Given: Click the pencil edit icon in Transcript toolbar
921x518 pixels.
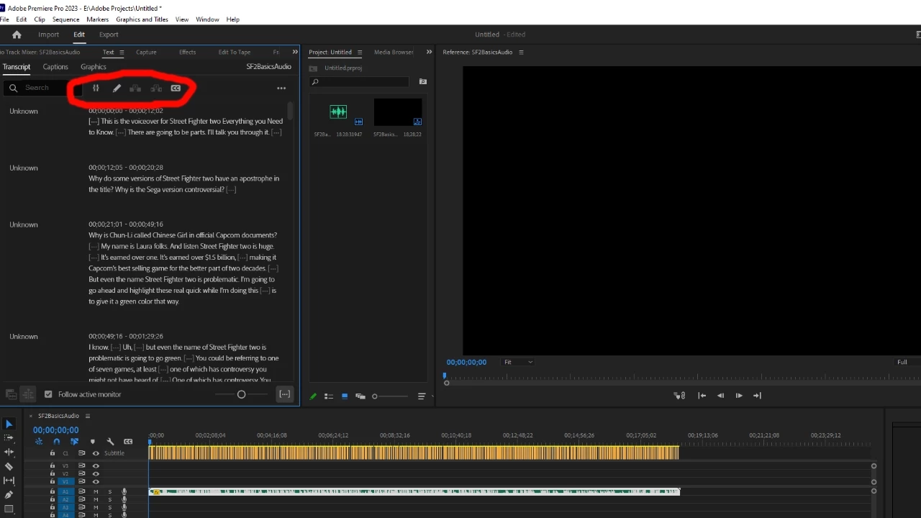Looking at the screenshot, I should [117, 88].
